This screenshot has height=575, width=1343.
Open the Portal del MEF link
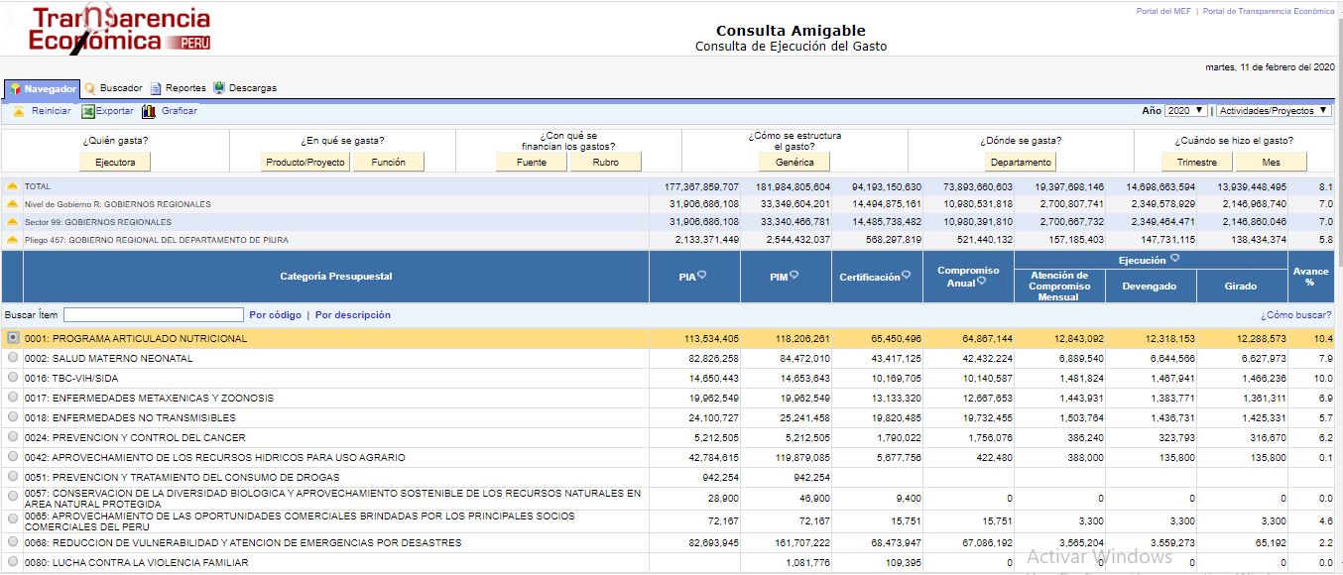(x=1163, y=11)
